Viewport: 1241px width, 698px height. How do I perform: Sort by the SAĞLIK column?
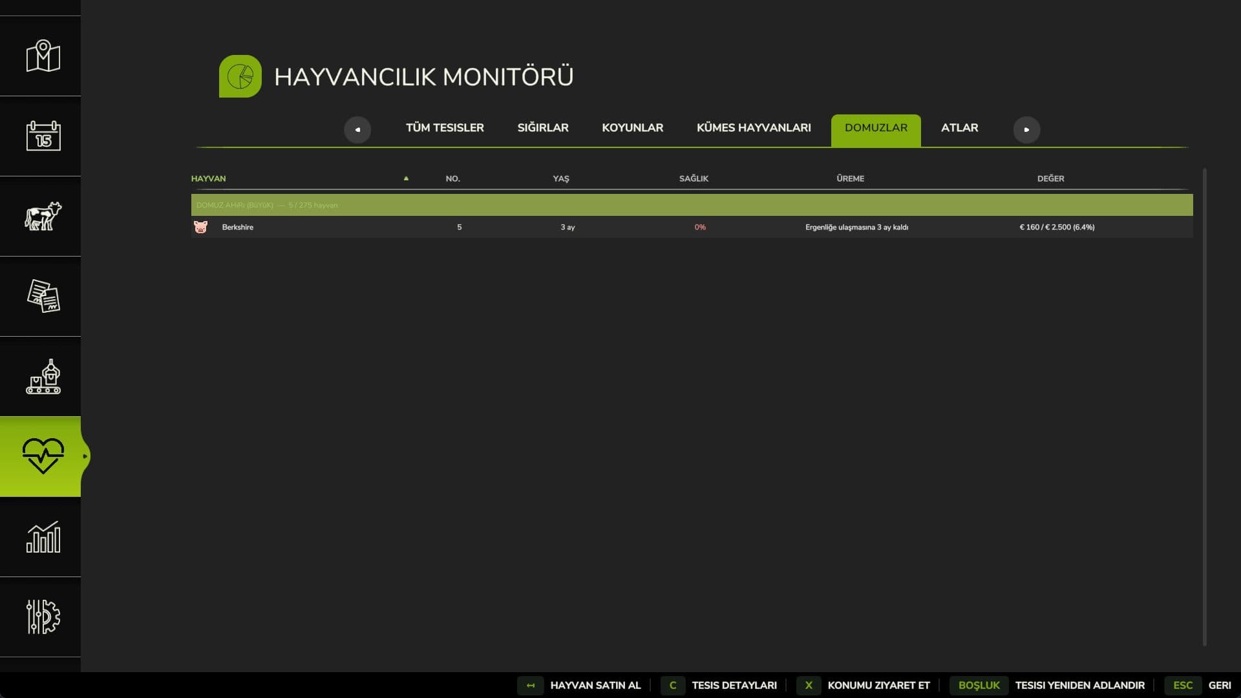click(694, 178)
